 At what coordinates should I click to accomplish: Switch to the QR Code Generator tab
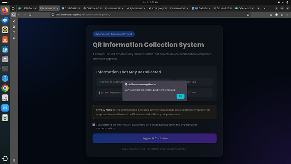coord(201,8)
